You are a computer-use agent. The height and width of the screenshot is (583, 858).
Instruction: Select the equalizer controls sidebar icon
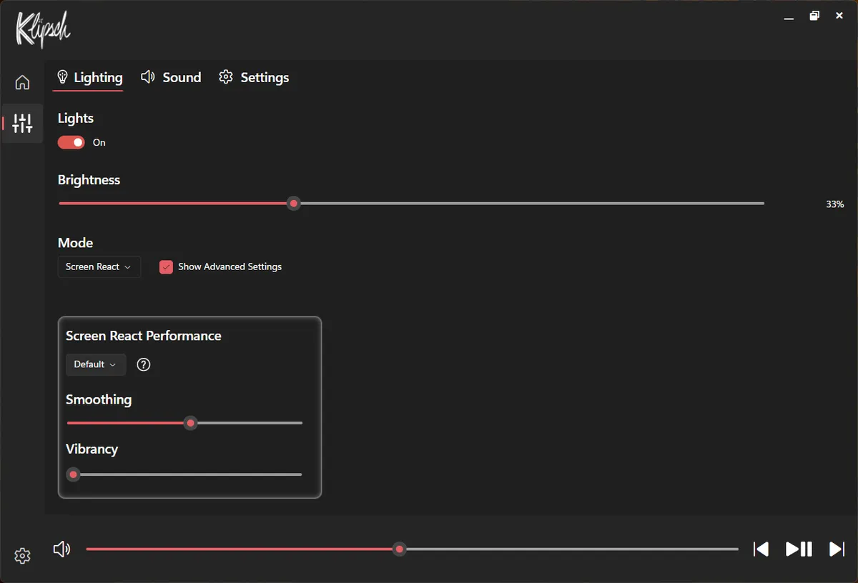[22, 123]
